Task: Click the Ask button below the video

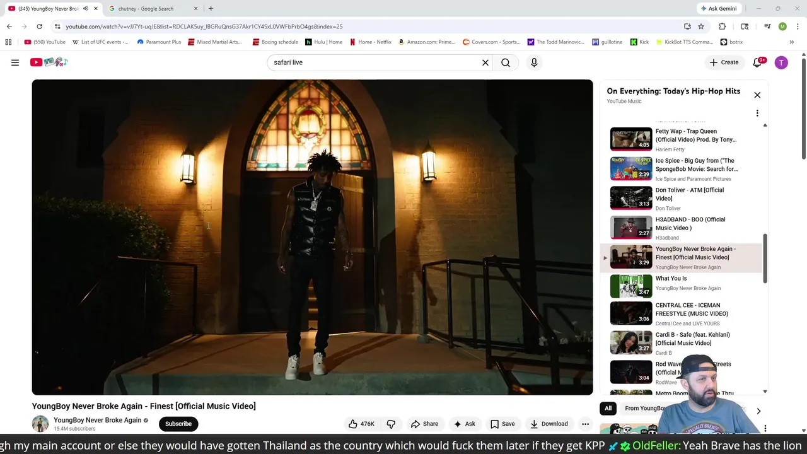Action: coord(465,424)
